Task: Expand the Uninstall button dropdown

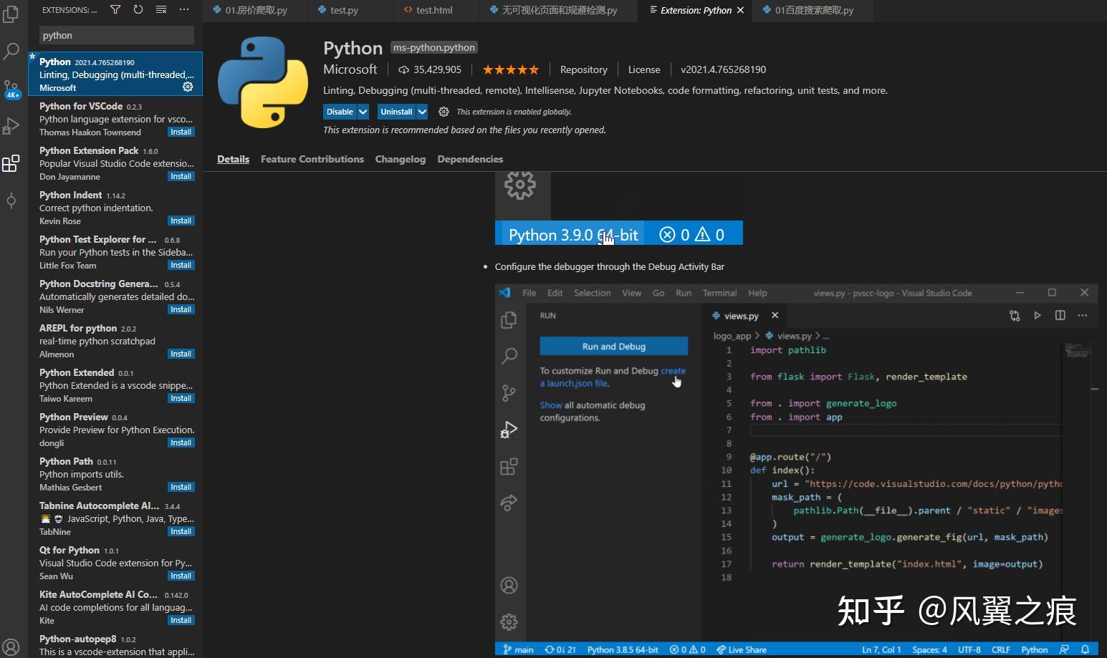Action: 423,112
